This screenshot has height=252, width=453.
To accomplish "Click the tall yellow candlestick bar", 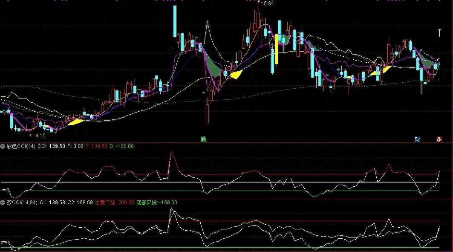I will point(276,49).
